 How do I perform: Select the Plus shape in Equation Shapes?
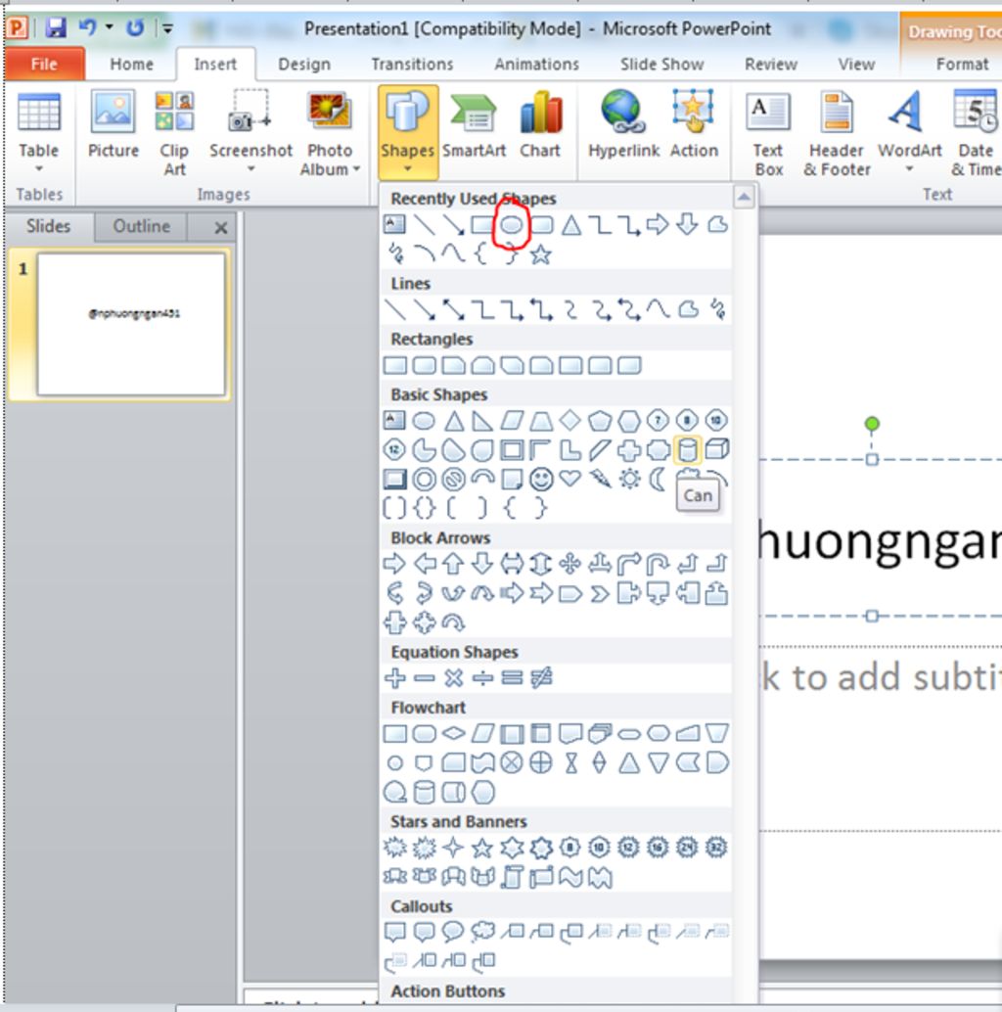tap(394, 677)
